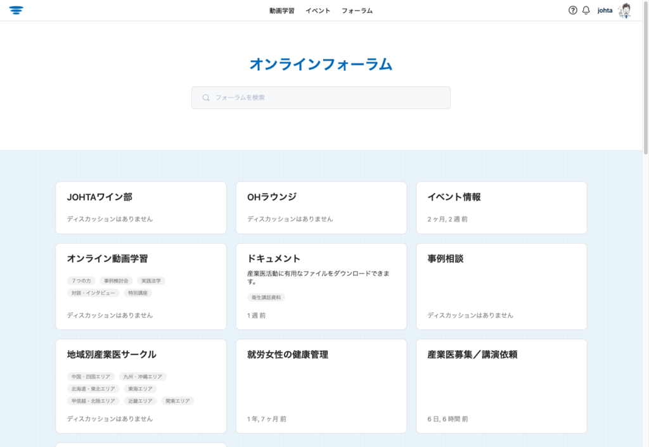Click the johta user avatar
The image size is (649, 447).
coord(624,10)
